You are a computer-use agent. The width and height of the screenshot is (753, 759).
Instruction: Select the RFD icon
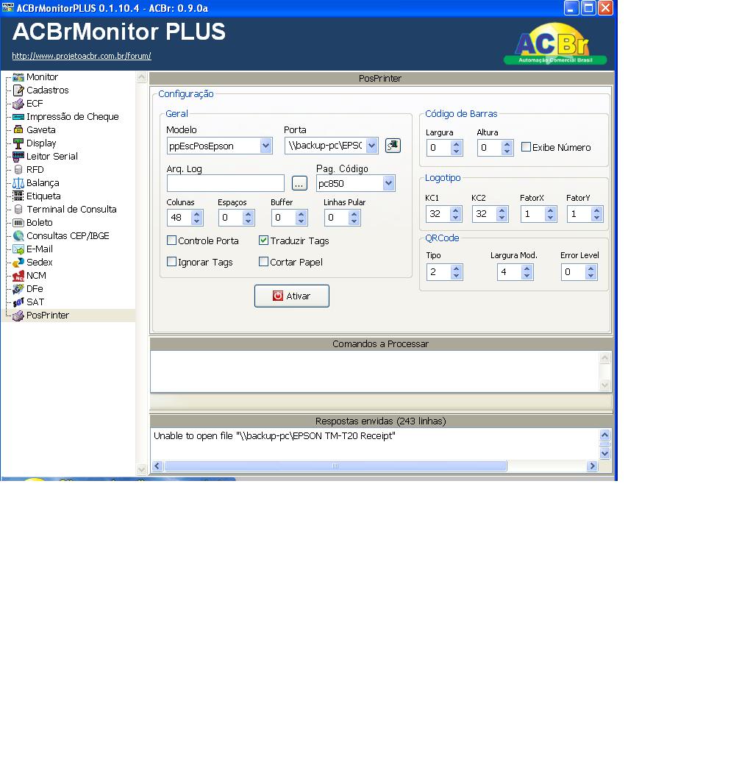18,169
